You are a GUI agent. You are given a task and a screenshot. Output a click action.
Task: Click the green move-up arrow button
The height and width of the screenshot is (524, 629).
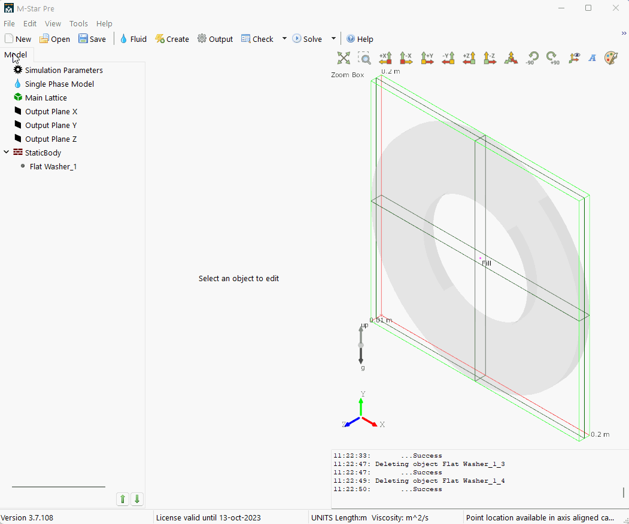pyautogui.click(x=122, y=499)
